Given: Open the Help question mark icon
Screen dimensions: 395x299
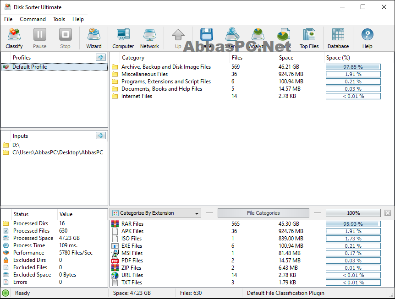Looking at the screenshot, I should [368, 38].
